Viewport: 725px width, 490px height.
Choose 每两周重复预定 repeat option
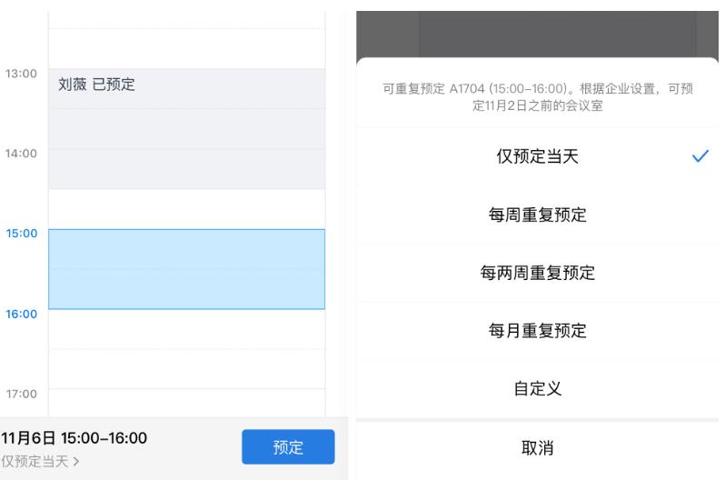(537, 273)
